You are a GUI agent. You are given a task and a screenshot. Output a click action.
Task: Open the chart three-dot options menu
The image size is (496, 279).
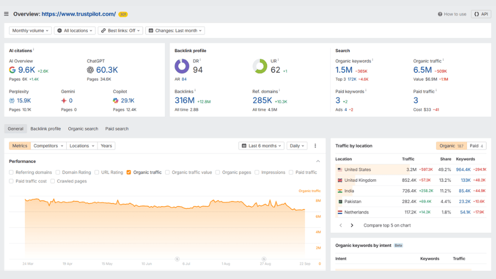(315, 146)
